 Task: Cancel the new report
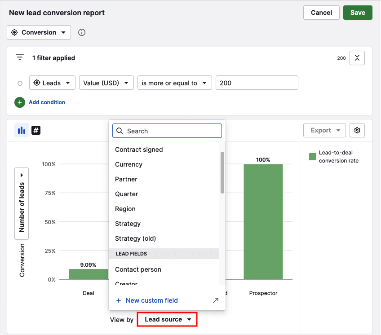pos(321,13)
